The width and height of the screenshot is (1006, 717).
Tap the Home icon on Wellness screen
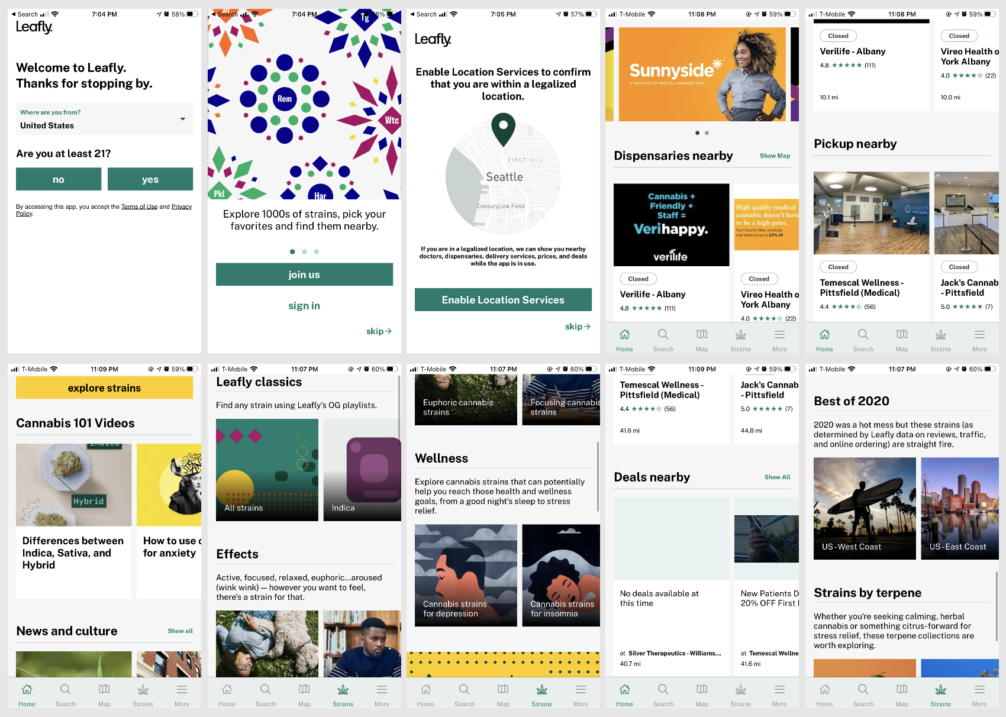(x=425, y=695)
